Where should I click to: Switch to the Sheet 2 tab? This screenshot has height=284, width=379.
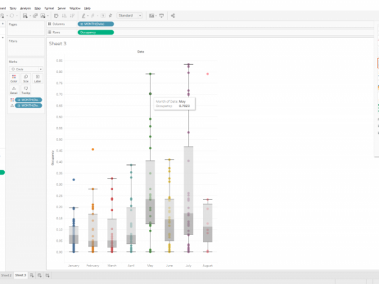[6, 275]
